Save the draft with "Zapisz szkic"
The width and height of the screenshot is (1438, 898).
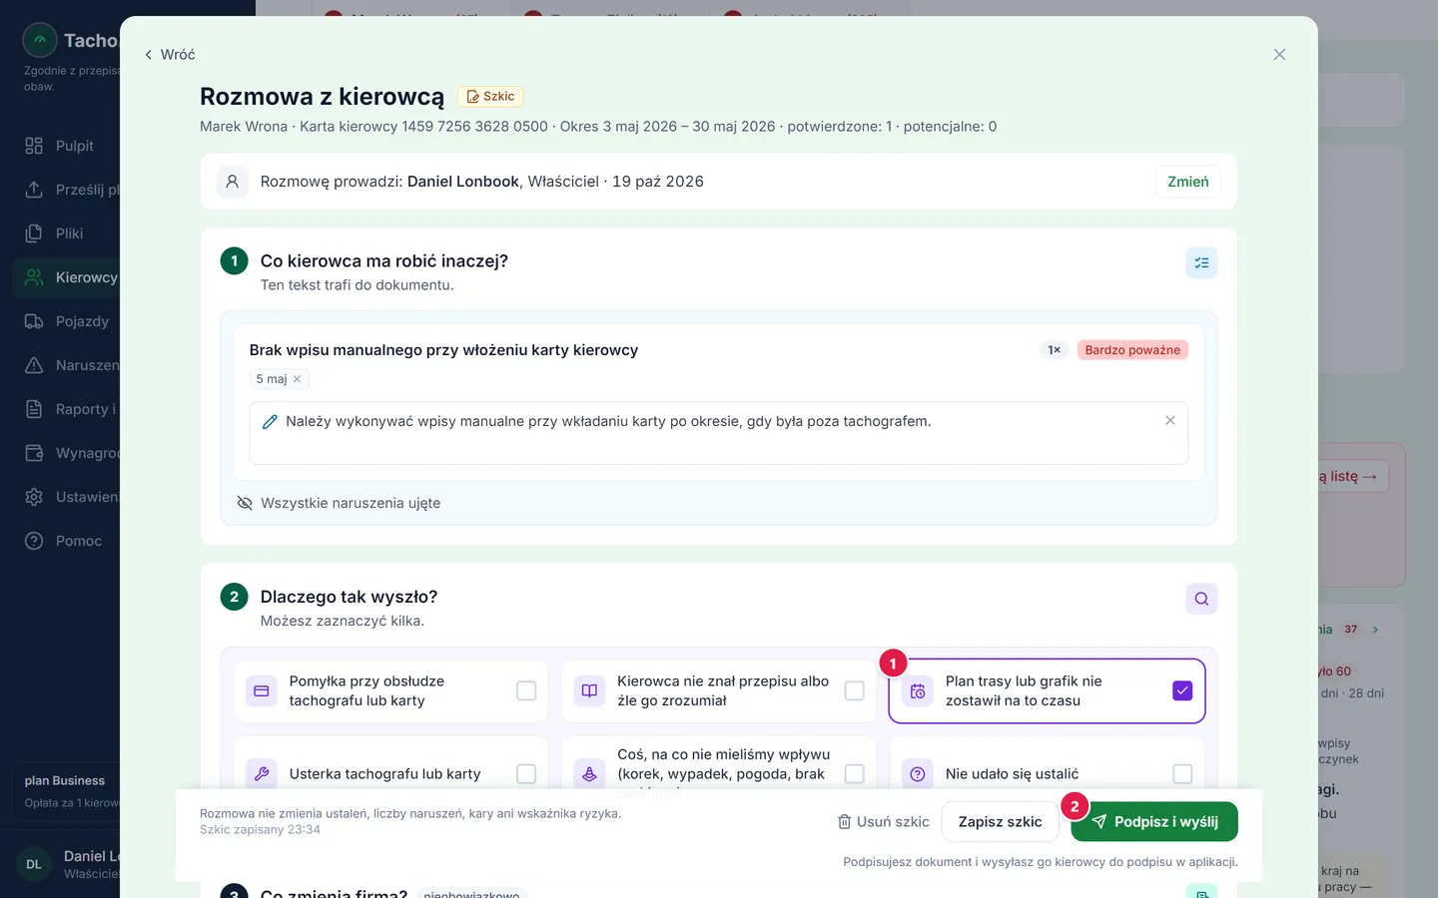1000,822
